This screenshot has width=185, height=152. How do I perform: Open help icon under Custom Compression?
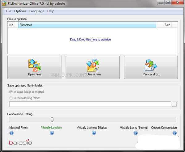pyautogui.click(x=174, y=133)
